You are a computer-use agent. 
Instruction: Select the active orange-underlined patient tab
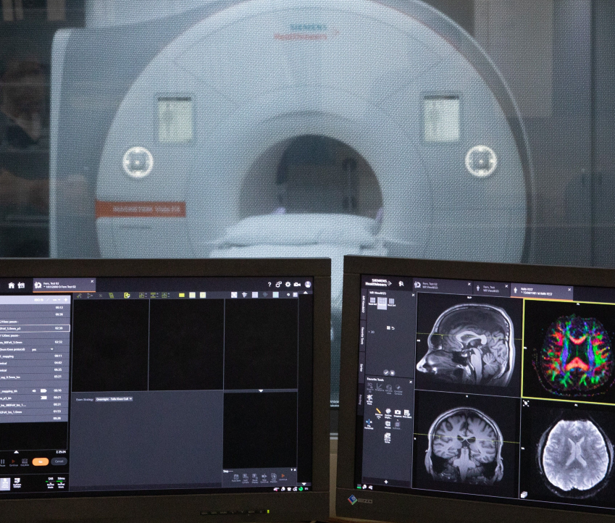542,290
